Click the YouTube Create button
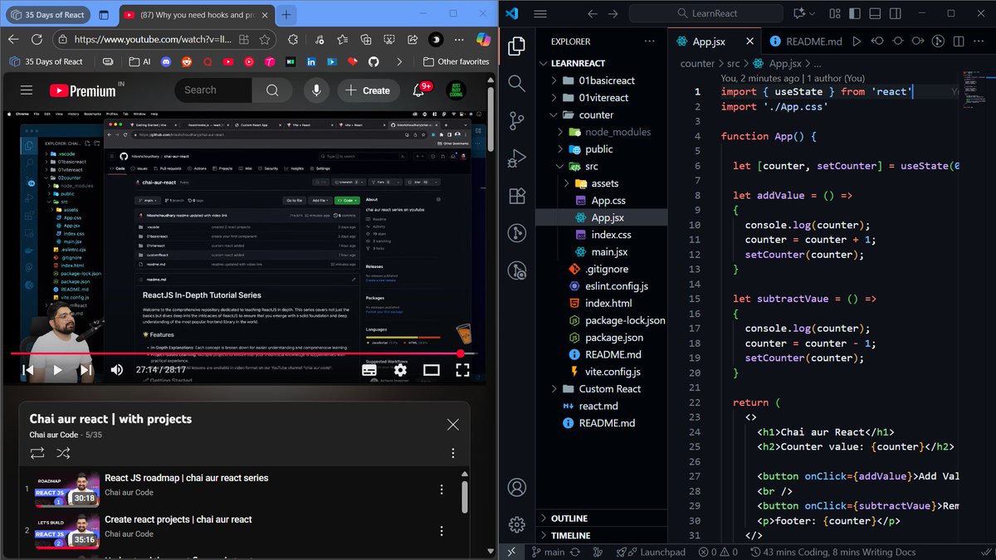 (x=367, y=90)
